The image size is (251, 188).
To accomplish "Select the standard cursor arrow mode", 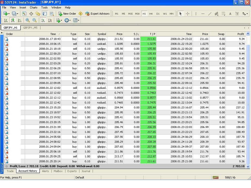I will coord(180,14).
